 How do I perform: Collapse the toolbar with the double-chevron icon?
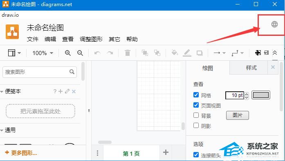(x=275, y=53)
